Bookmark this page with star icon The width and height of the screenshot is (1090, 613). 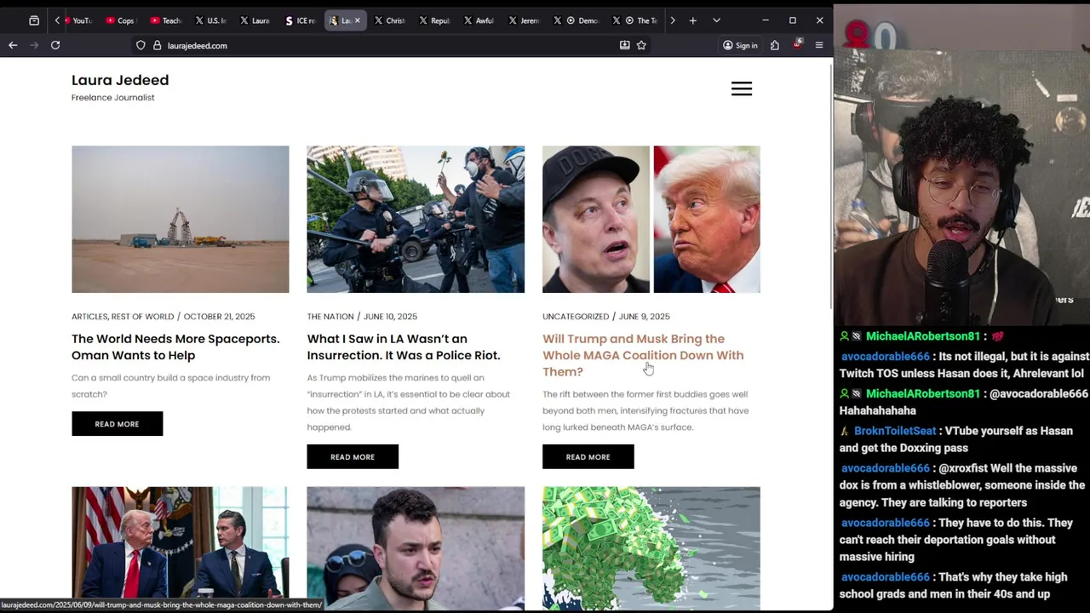coord(641,45)
